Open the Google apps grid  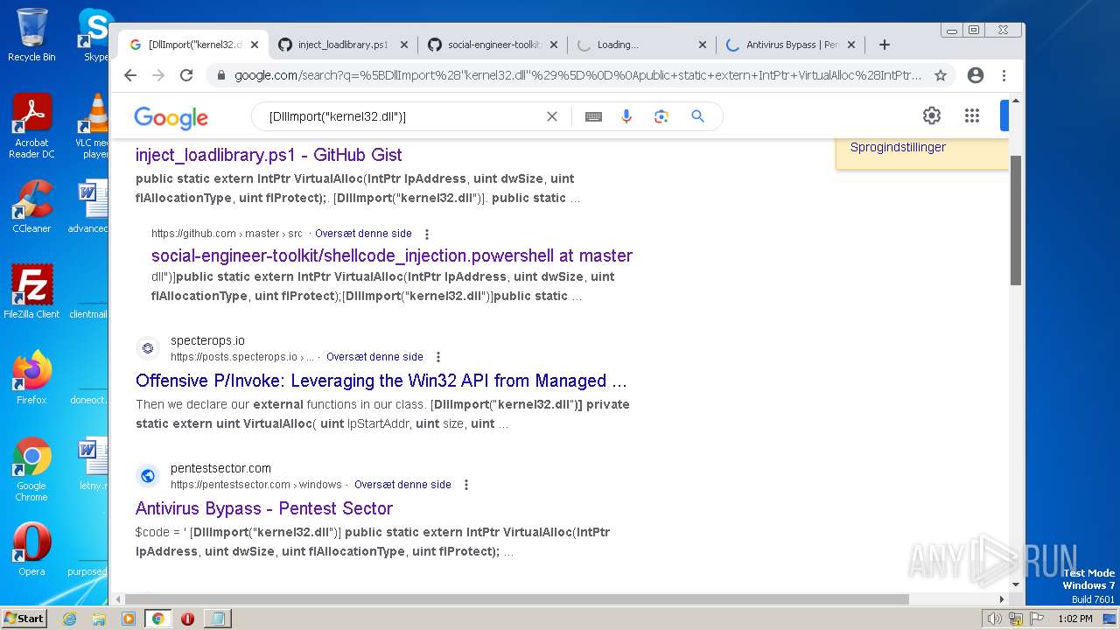(x=972, y=115)
